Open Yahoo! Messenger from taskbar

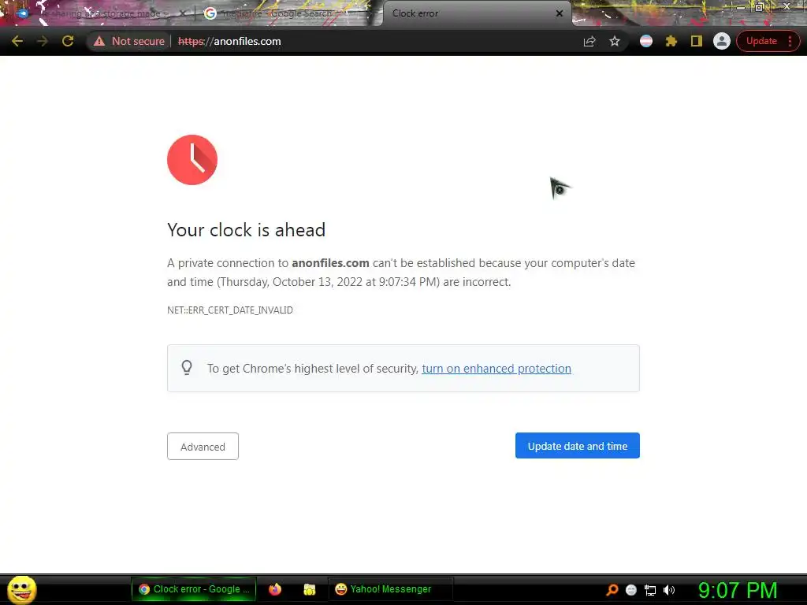(x=390, y=589)
